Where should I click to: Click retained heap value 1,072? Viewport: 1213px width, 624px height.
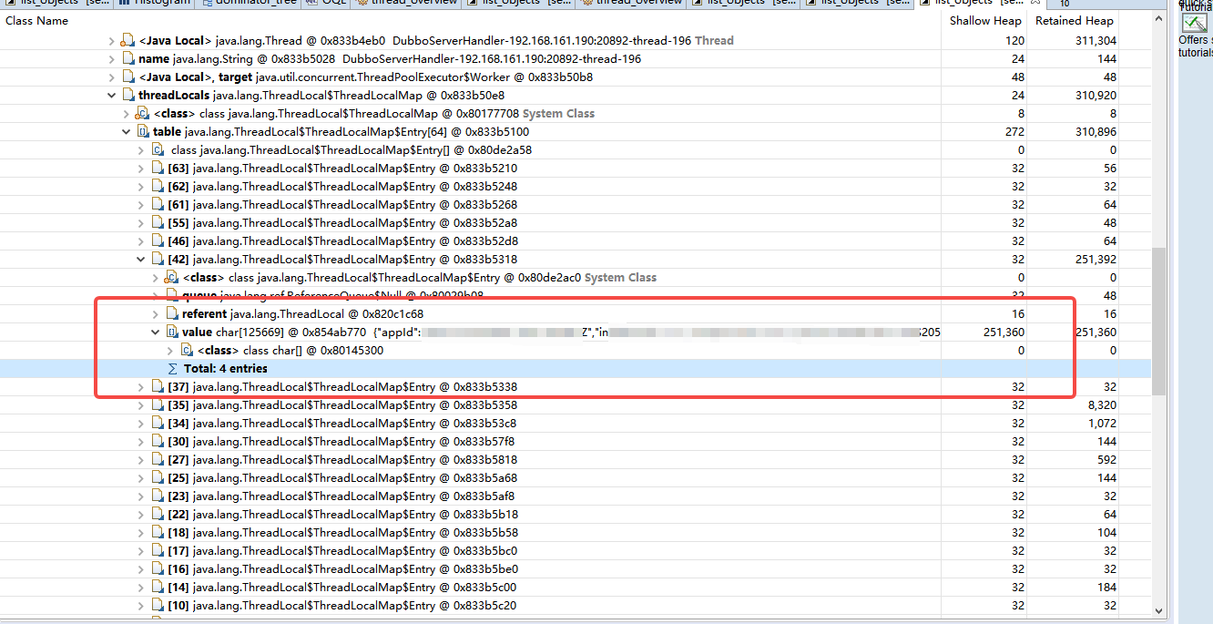pyautogui.click(x=1102, y=424)
